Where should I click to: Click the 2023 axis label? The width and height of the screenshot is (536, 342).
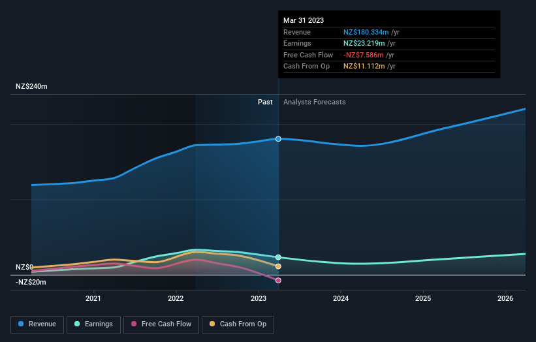pos(259,298)
